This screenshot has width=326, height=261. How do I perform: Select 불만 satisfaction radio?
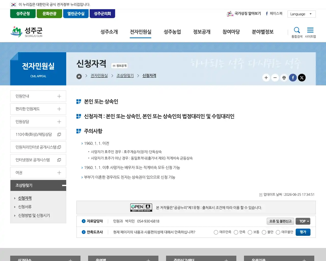(x=264, y=232)
